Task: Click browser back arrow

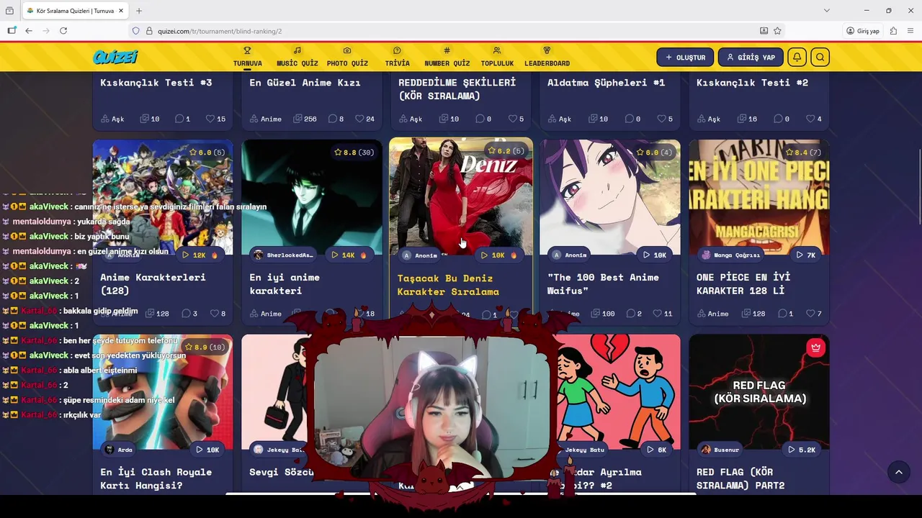Action: 29,31
